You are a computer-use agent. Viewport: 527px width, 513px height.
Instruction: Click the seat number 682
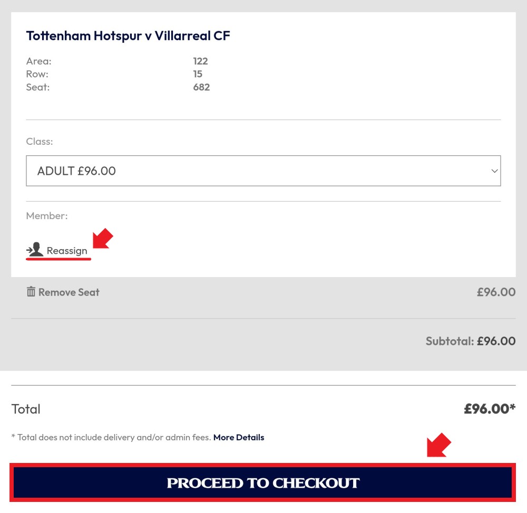pyautogui.click(x=201, y=87)
